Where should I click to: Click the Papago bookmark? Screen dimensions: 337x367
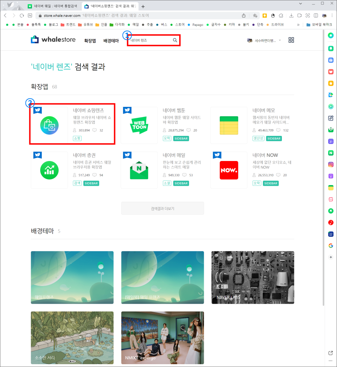coord(195,24)
